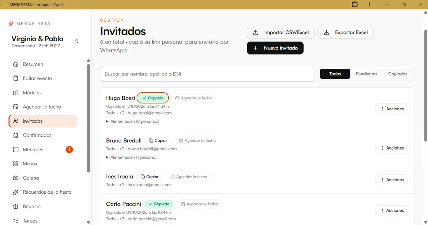Go to Editar evento
428x225 pixels.
[43, 78]
